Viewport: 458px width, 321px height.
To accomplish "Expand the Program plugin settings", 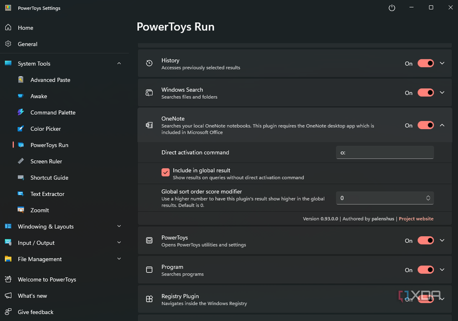I will 442,270.
